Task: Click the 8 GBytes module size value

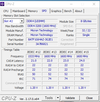Action: [x=86, y=21]
